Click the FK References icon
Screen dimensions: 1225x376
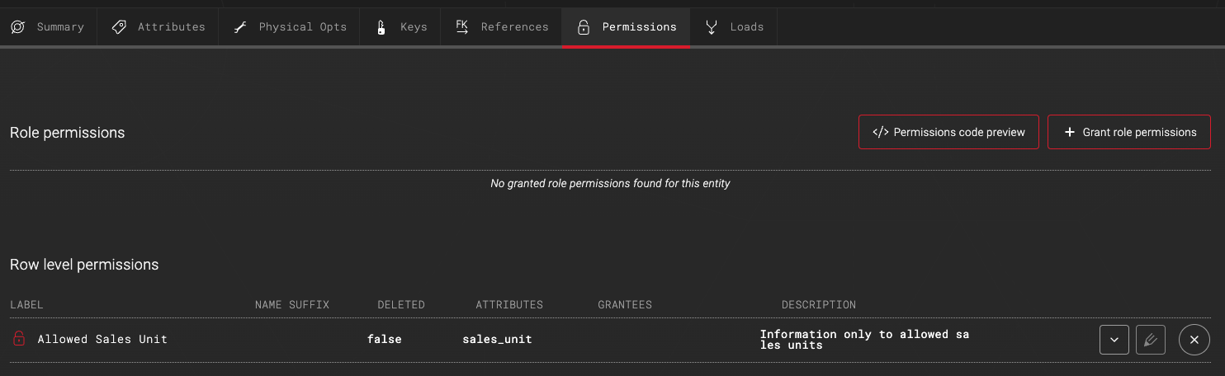coord(462,27)
